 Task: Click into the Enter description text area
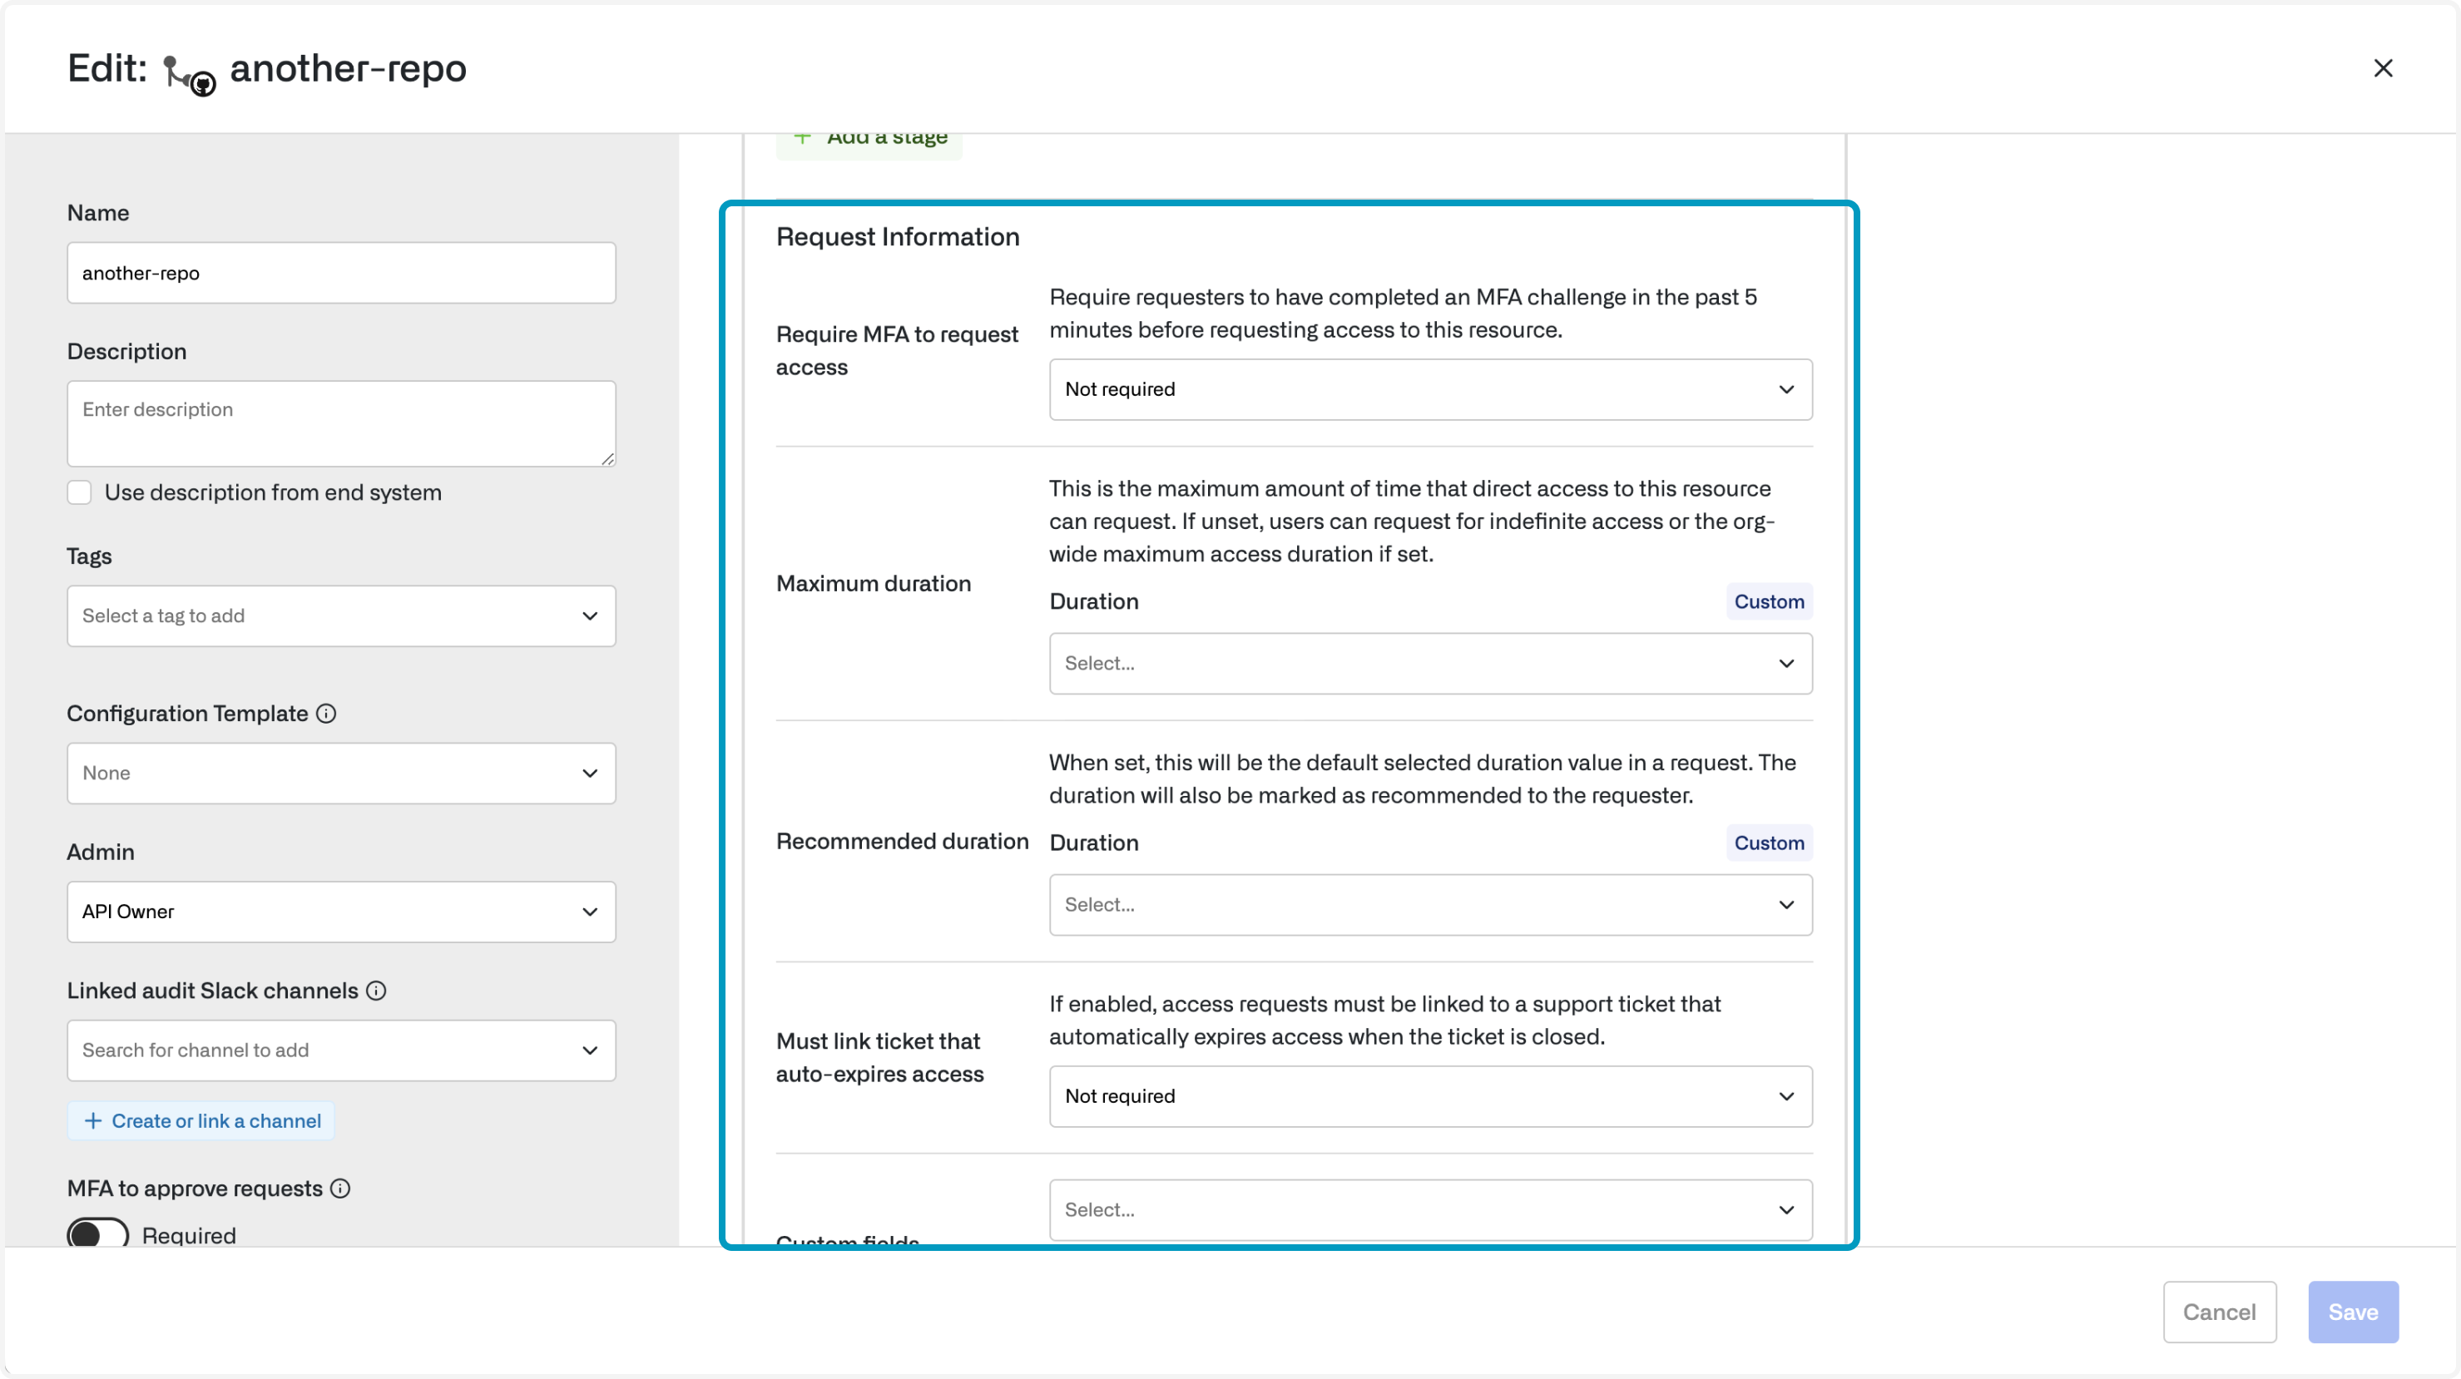341,423
